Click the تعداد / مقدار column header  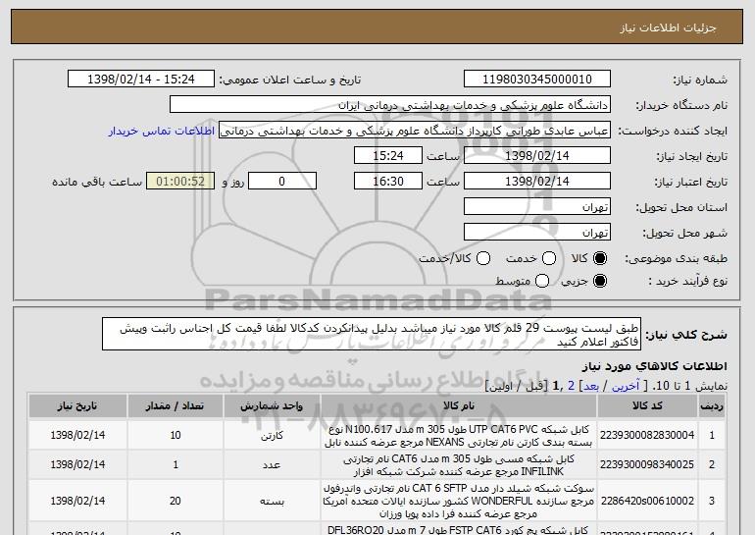pos(175,405)
